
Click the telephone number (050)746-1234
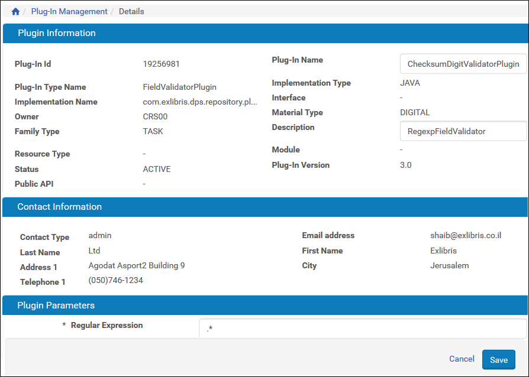click(x=115, y=281)
